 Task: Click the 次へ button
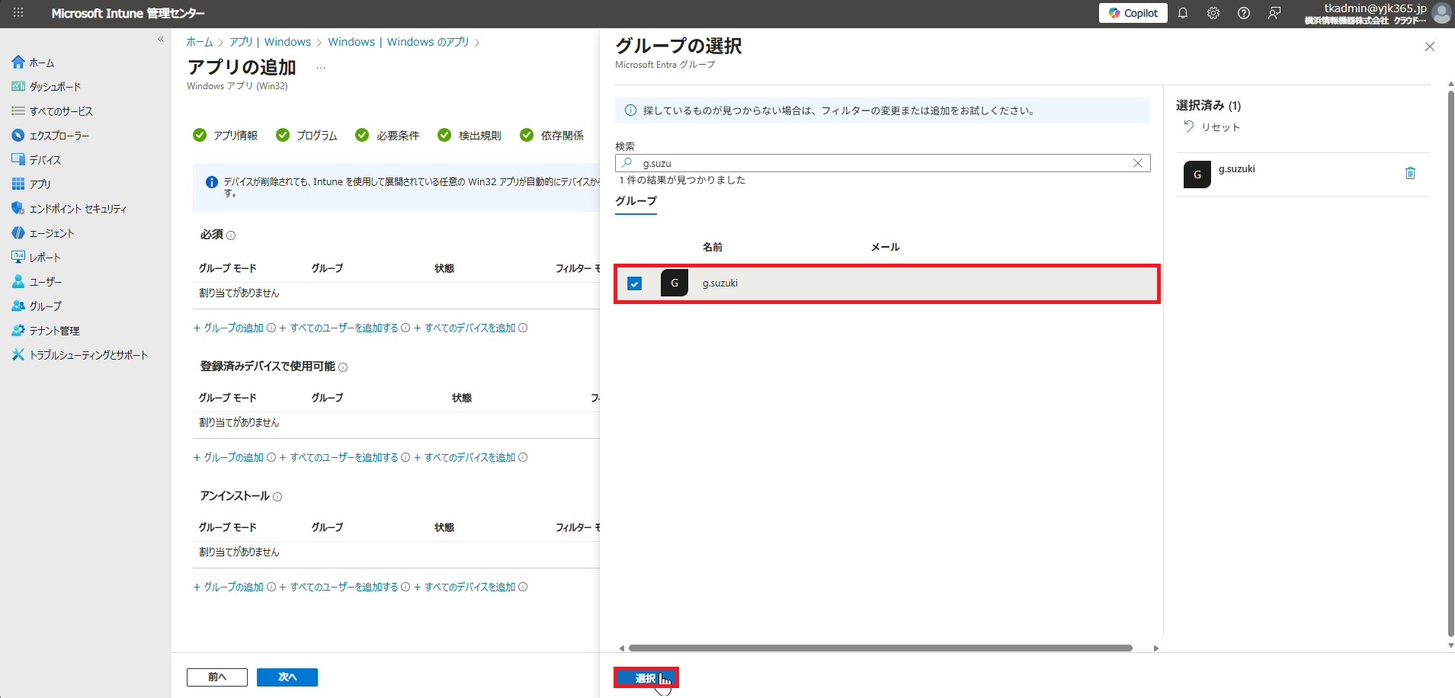[287, 677]
